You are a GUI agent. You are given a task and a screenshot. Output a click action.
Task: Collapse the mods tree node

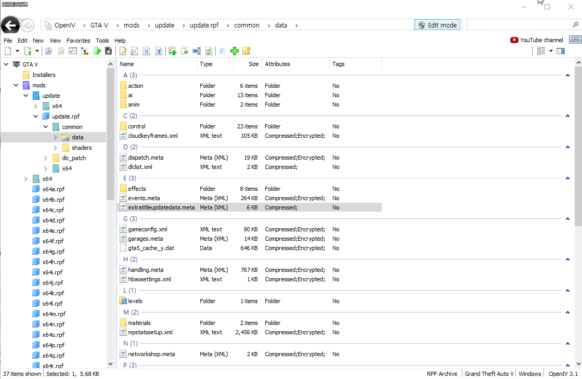click(x=16, y=85)
